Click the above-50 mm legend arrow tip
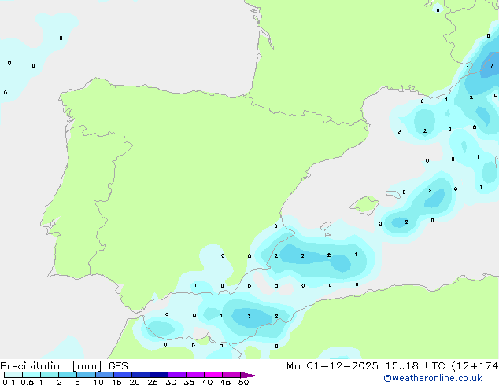The height and width of the screenshot is (385, 499). pyautogui.click(x=249, y=376)
